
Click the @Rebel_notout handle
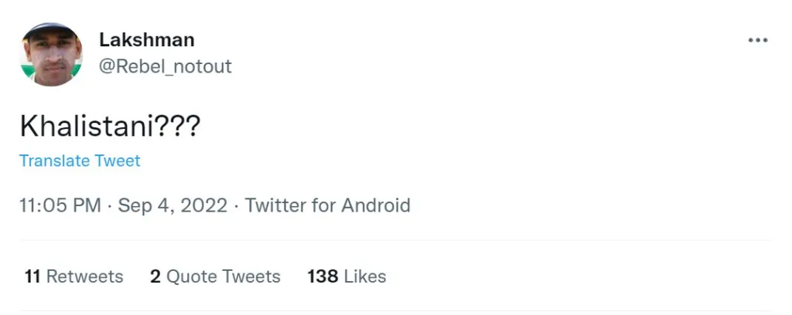166,66
